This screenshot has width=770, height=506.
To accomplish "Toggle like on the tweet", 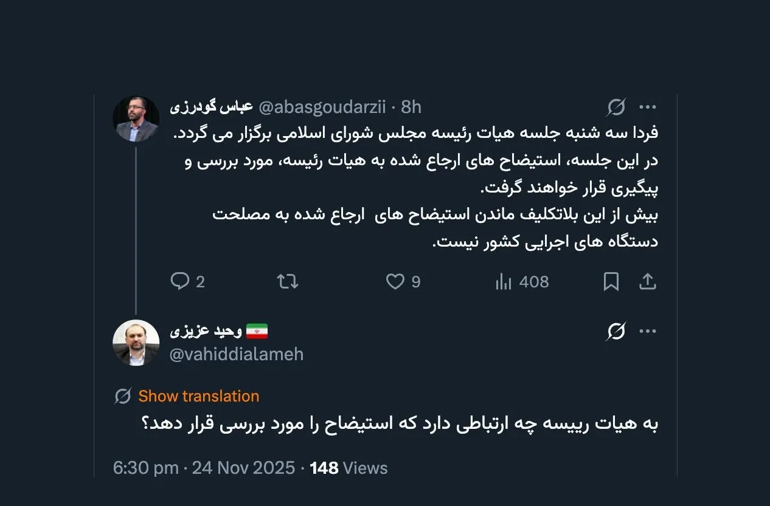I will [x=396, y=281].
